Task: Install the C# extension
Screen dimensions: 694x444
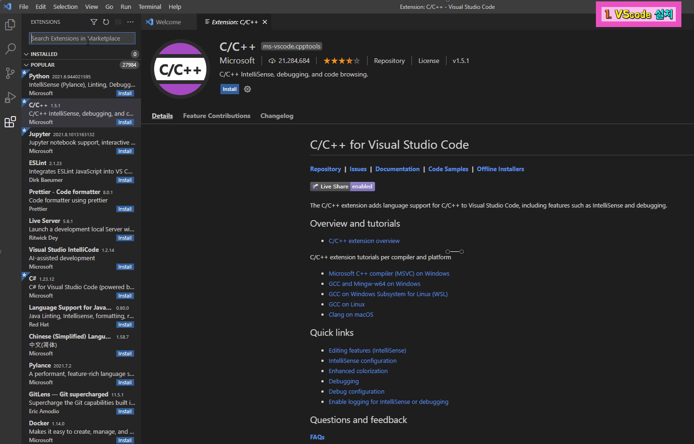Action: 125,296
